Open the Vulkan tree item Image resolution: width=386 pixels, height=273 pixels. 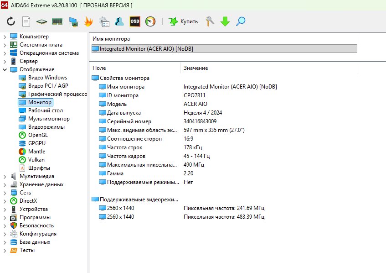pos(32,160)
